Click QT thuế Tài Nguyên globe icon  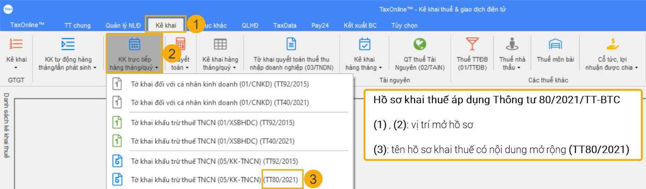(419, 44)
